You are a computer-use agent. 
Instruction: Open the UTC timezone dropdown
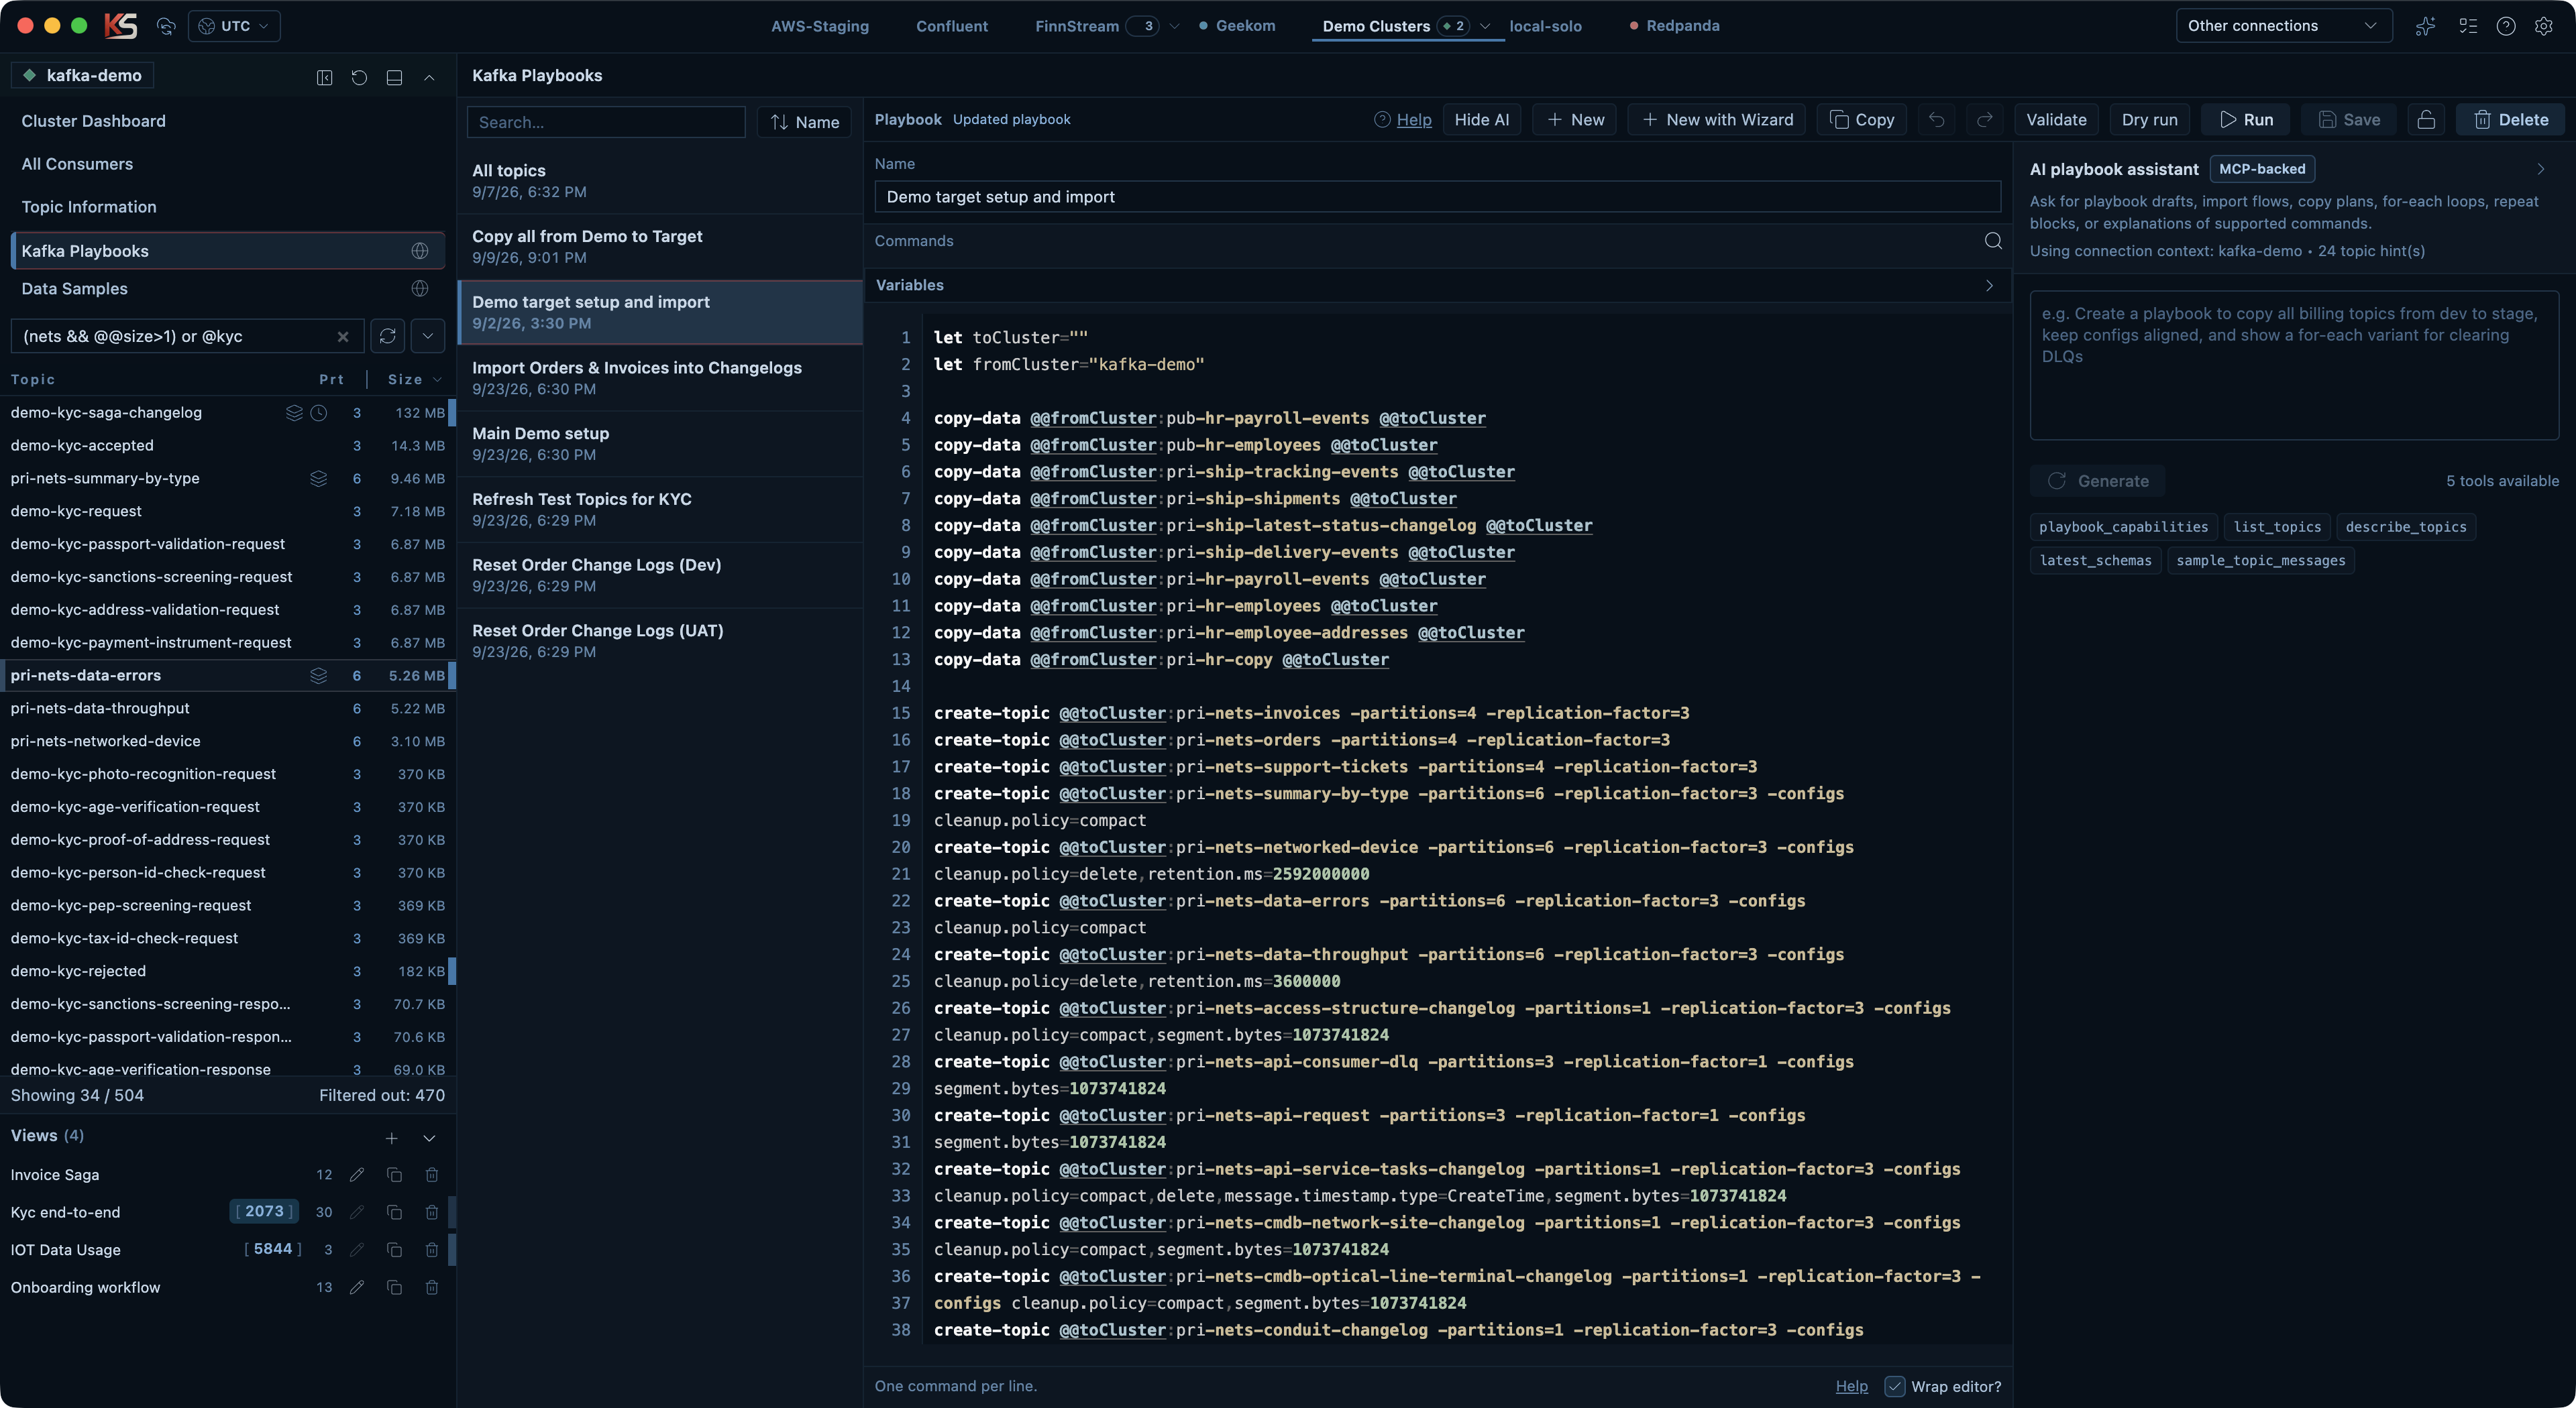click(x=234, y=26)
